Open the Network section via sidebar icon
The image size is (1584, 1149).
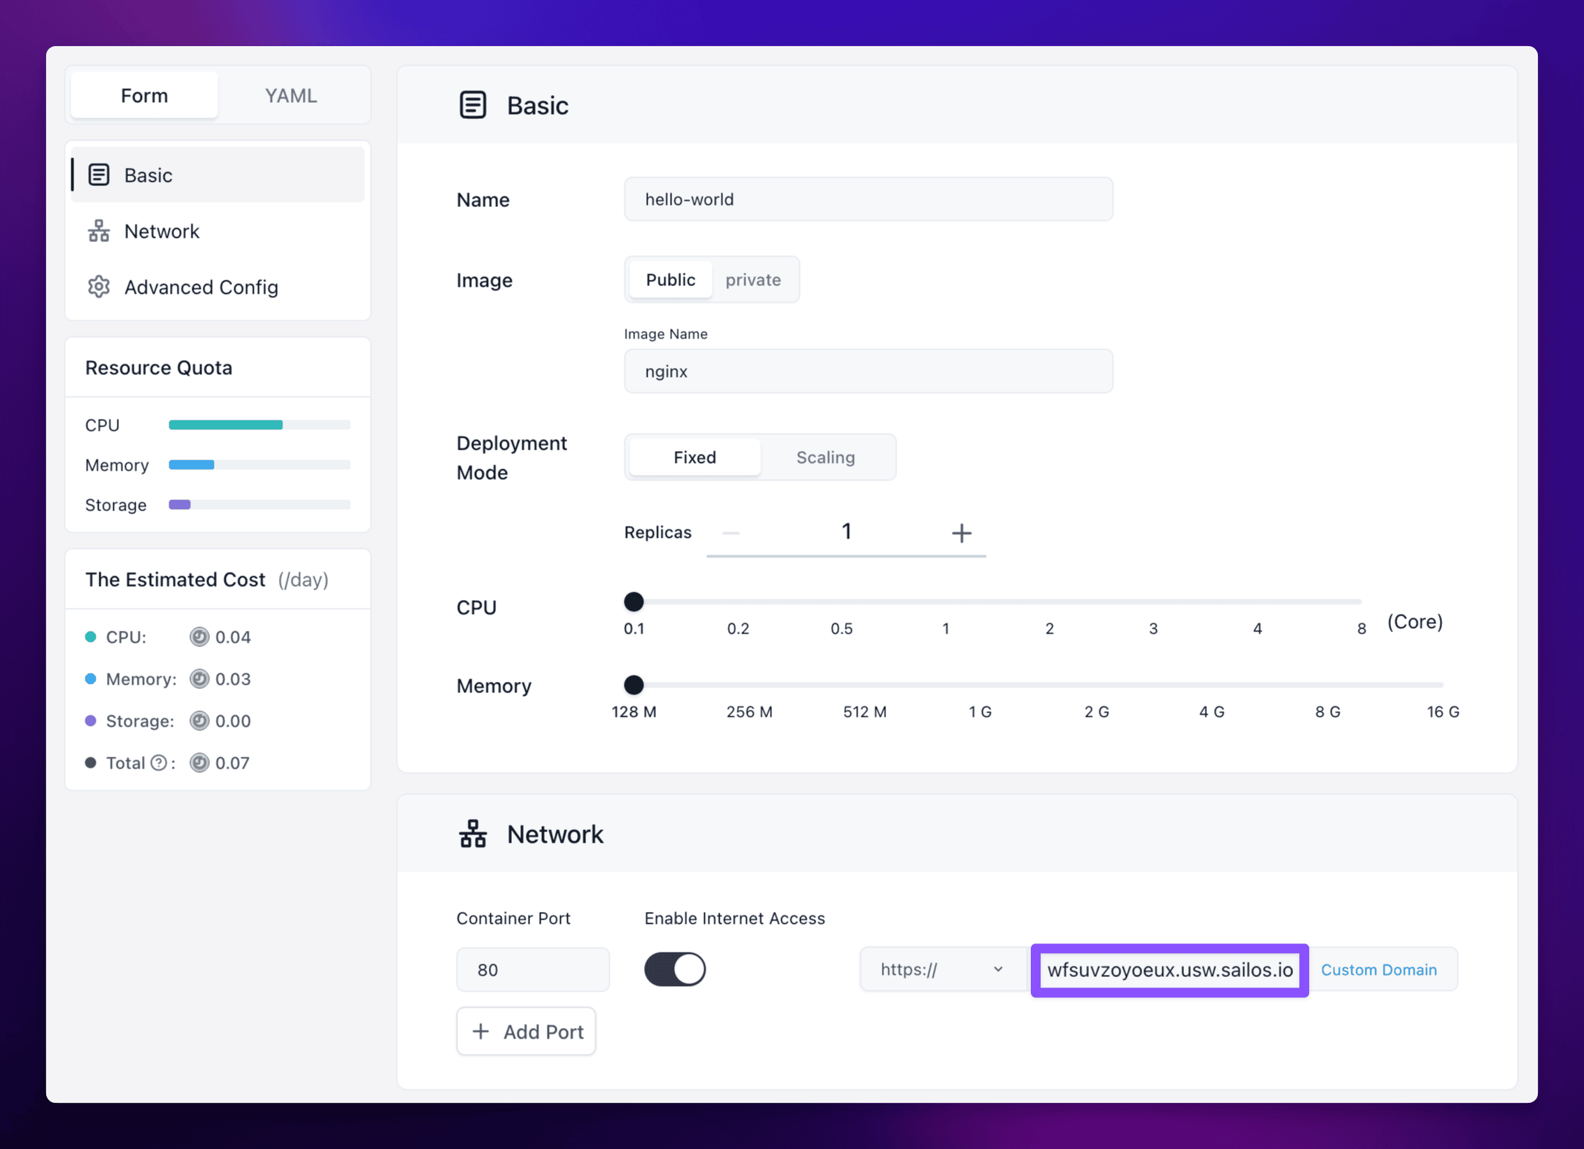pos(99,231)
